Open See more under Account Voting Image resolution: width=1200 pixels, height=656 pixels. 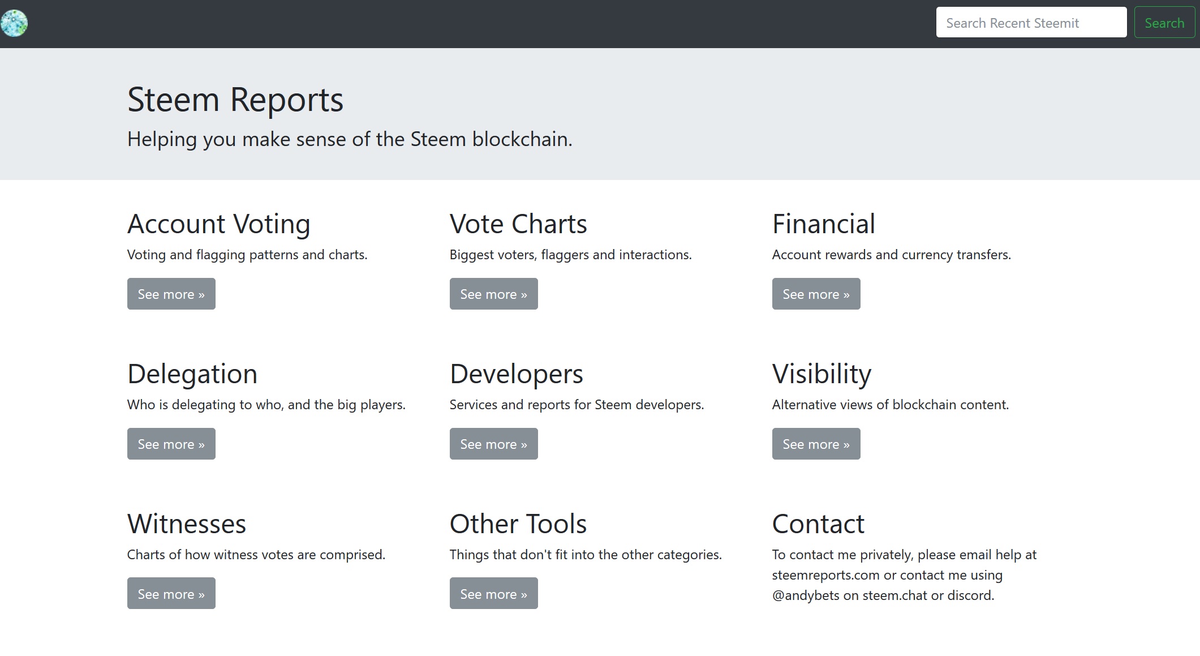point(171,294)
